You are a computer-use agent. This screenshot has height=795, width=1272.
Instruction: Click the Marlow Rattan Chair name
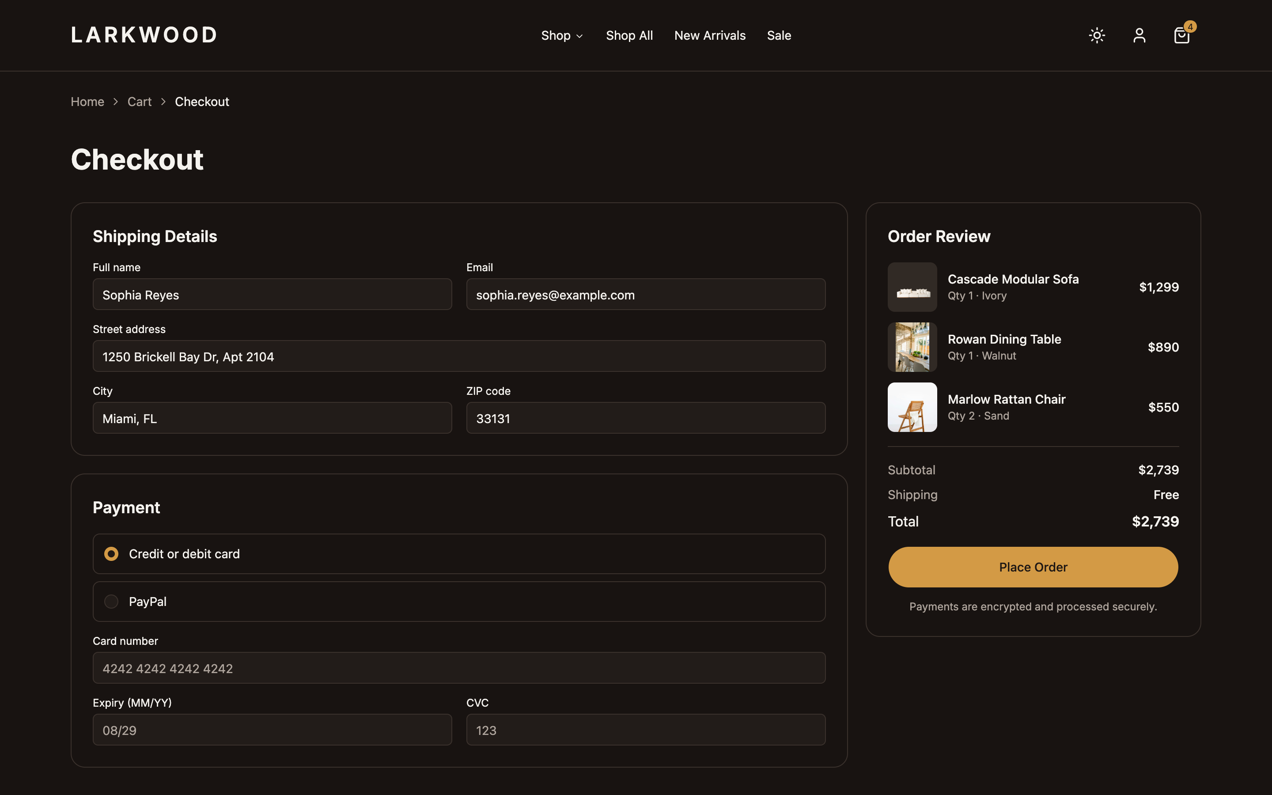[1006, 399]
